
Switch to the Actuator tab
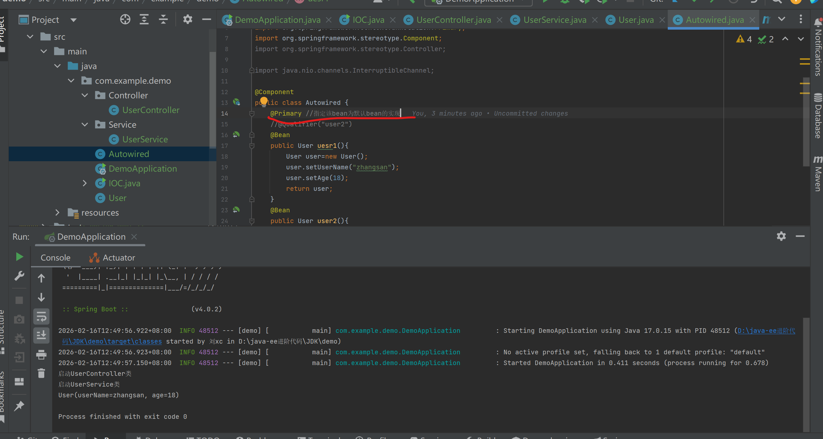point(119,258)
